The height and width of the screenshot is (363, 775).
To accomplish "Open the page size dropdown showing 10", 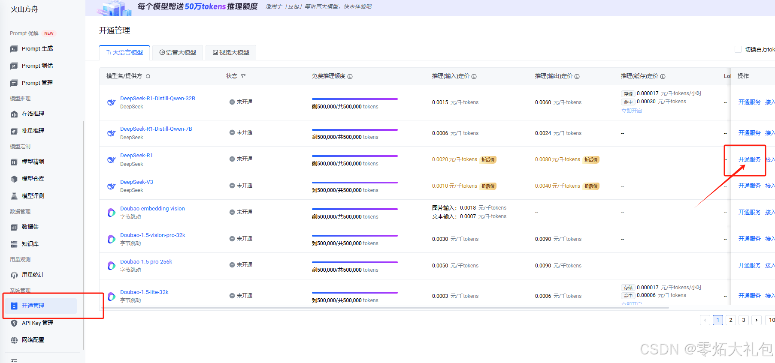I will (x=770, y=320).
